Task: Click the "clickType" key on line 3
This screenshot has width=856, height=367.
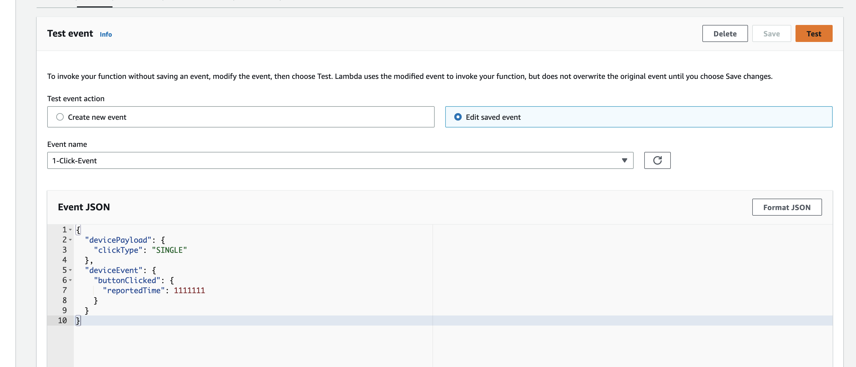Action: click(x=118, y=250)
